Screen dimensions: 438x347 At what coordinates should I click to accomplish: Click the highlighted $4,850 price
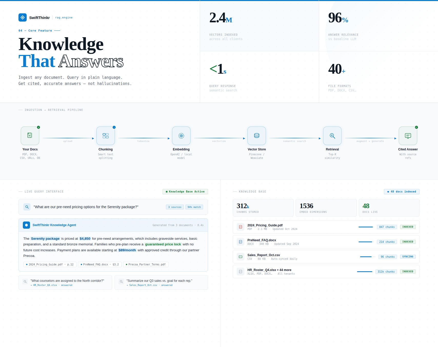85,239
